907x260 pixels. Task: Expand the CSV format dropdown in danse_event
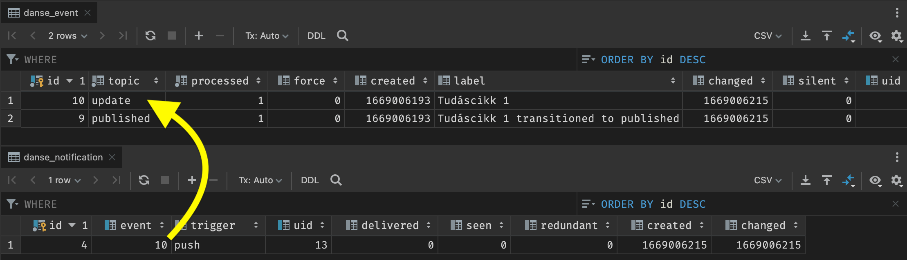pos(768,36)
